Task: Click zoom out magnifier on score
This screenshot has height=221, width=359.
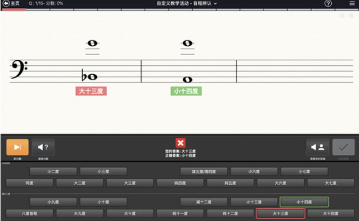Action: pos(342,15)
